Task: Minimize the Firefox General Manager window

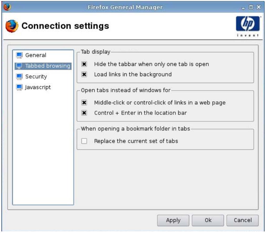Action: click(x=243, y=8)
